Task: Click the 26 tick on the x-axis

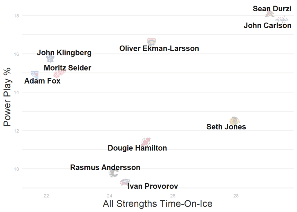Action: pyautogui.click(x=173, y=195)
